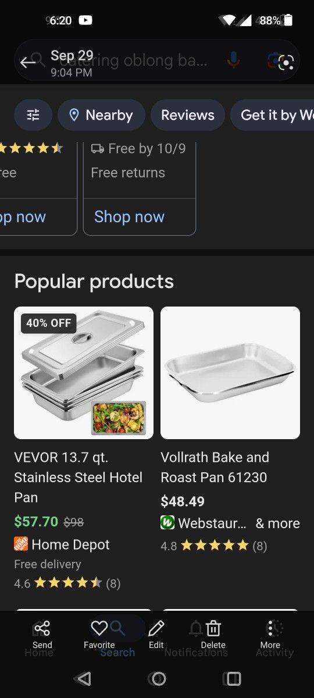The height and width of the screenshot is (698, 314).
Task: Open the filter sliders icon chip
Action: pos(33,115)
